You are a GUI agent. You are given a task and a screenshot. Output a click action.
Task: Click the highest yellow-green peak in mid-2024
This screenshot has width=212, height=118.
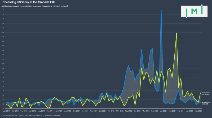point(176,33)
